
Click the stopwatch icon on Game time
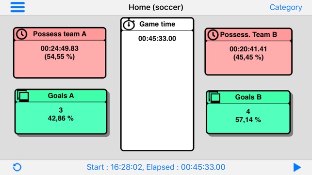[x=129, y=24]
